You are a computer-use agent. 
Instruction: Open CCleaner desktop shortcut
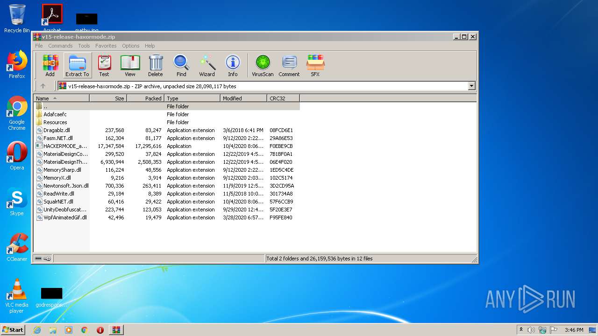coord(17,247)
